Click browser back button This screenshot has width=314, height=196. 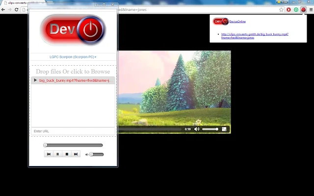pyautogui.click(x=3, y=10)
